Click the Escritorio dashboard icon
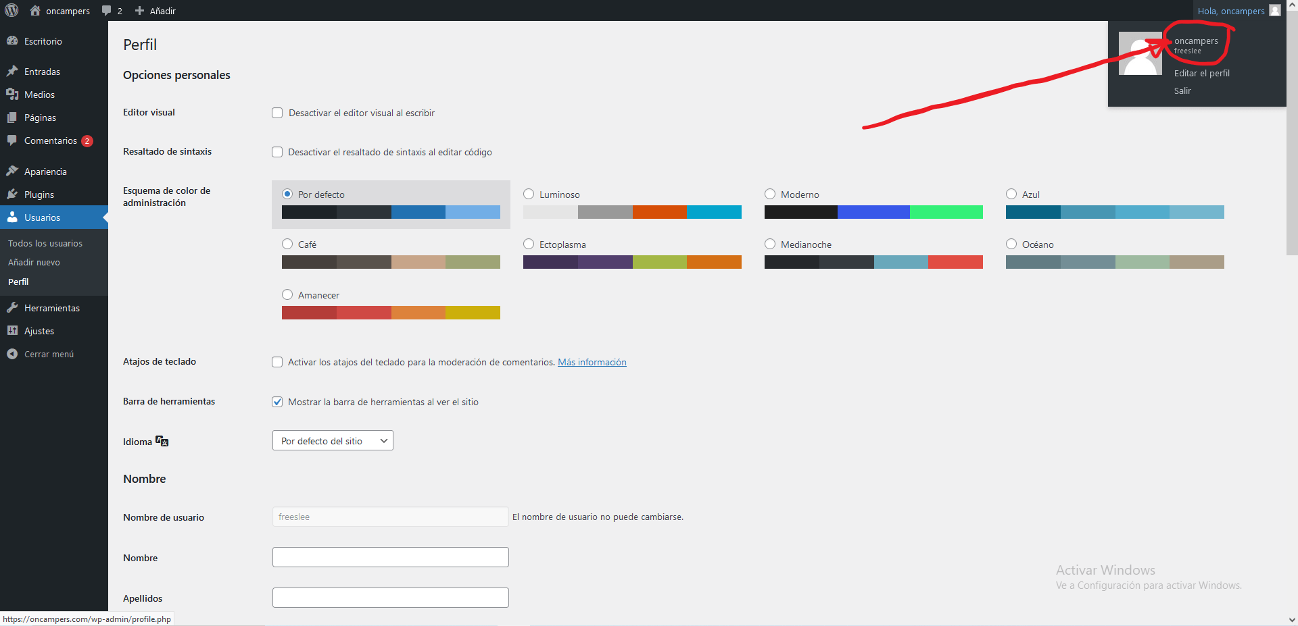1298x626 pixels. [x=12, y=41]
